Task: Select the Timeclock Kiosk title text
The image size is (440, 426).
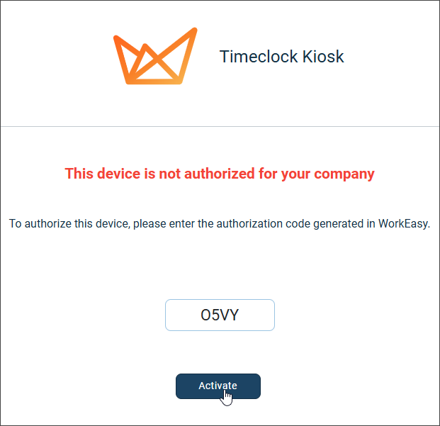Action: click(x=281, y=57)
